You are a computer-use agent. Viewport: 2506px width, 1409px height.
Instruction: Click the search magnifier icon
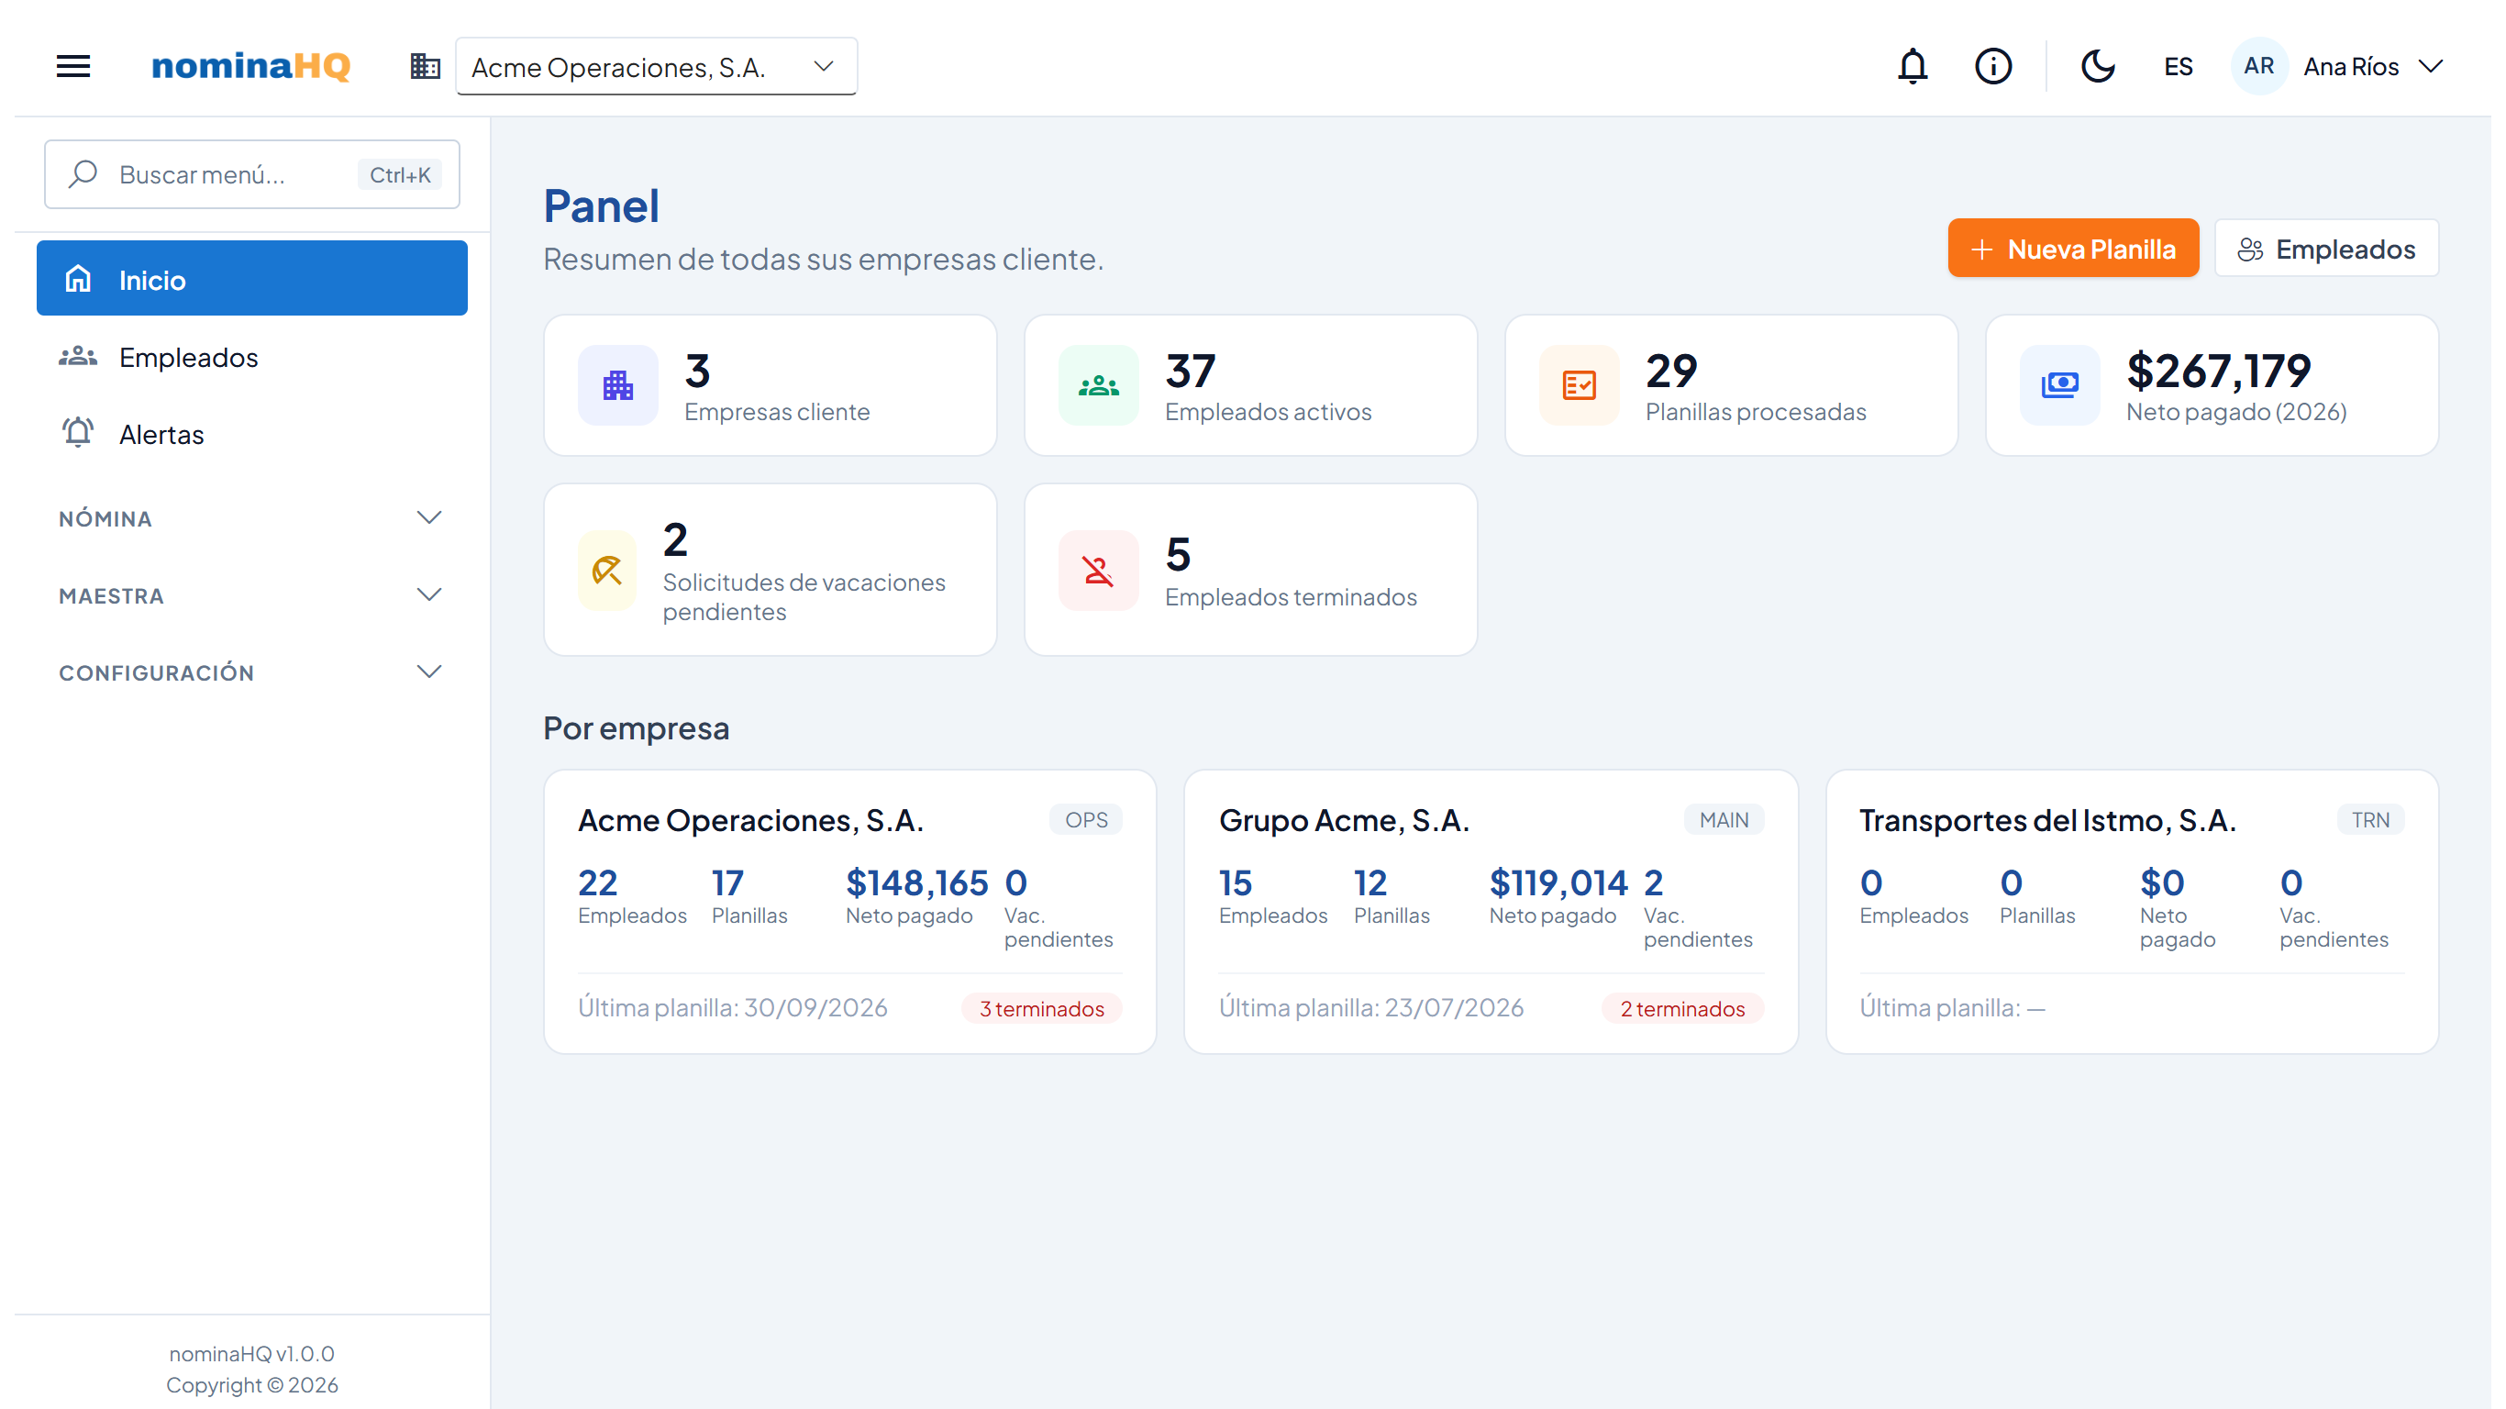(83, 174)
